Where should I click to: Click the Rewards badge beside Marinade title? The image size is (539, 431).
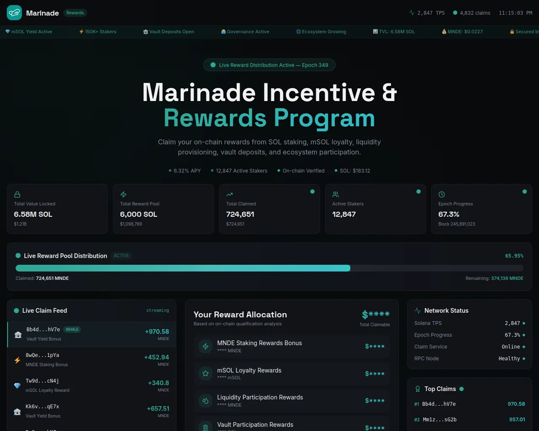(75, 13)
